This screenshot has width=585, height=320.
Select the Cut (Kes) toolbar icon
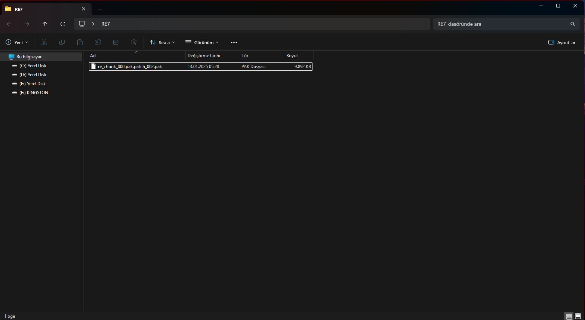pyautogui.click(x=44, y=42)
